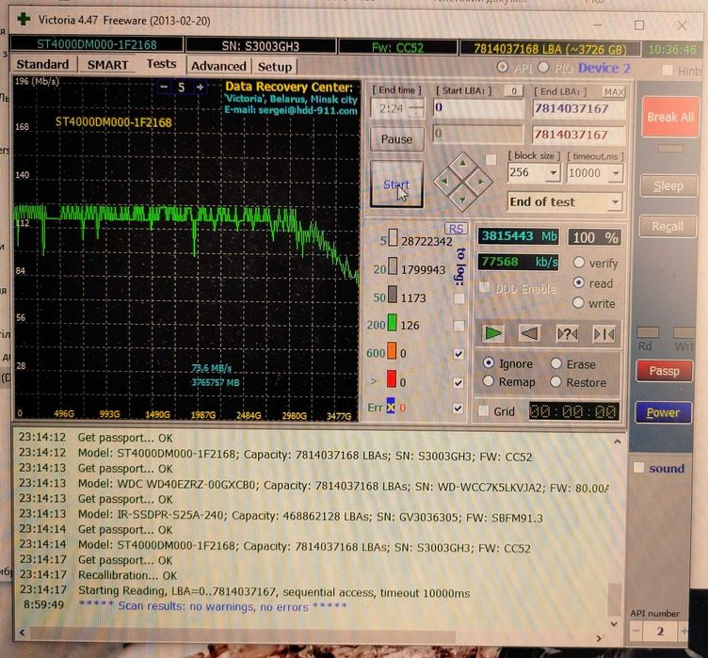Image resolution: width=708 pixels, height=658 pixels.
Task: Switch to the Standard tab
Action: point(42,64)
